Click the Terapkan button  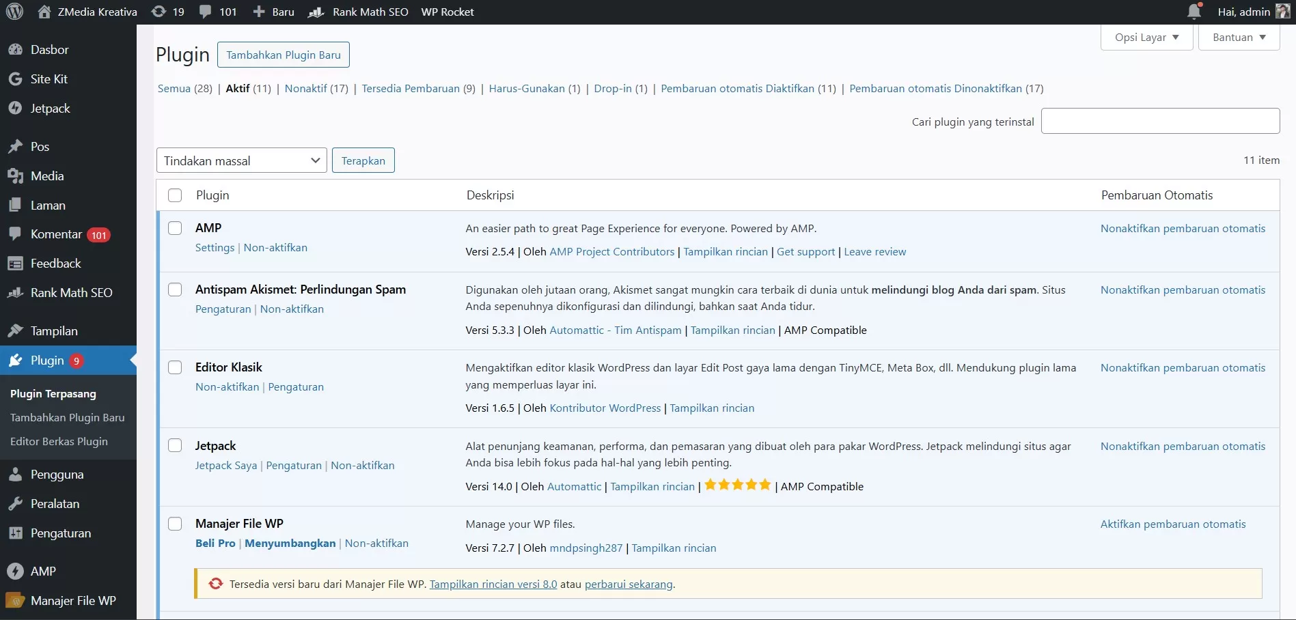(x=363, y=160)
